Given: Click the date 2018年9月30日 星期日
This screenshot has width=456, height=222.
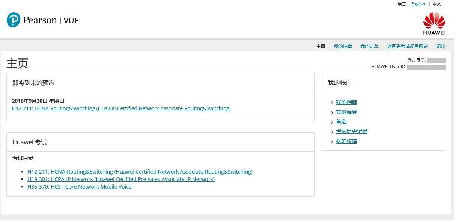Looking at the screenshot, I should tap(38, 101).
